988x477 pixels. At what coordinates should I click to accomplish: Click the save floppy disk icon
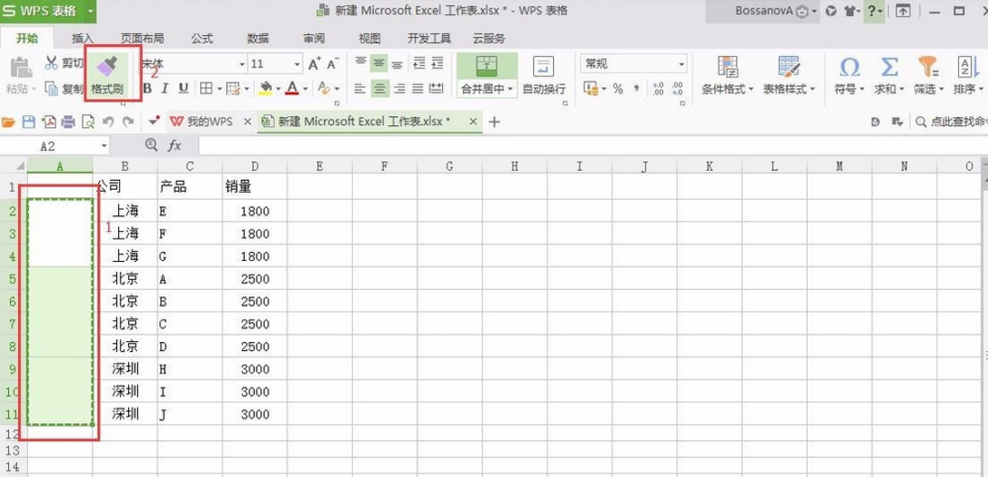tap(28, 121)
